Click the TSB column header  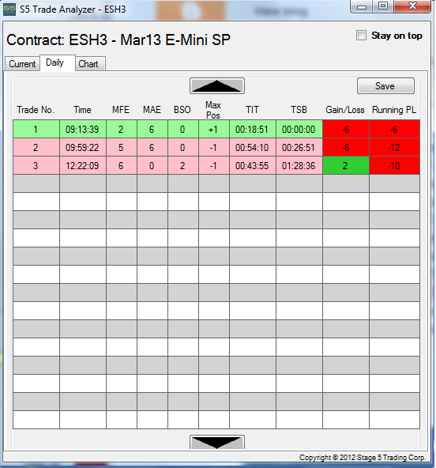point(299,110)
